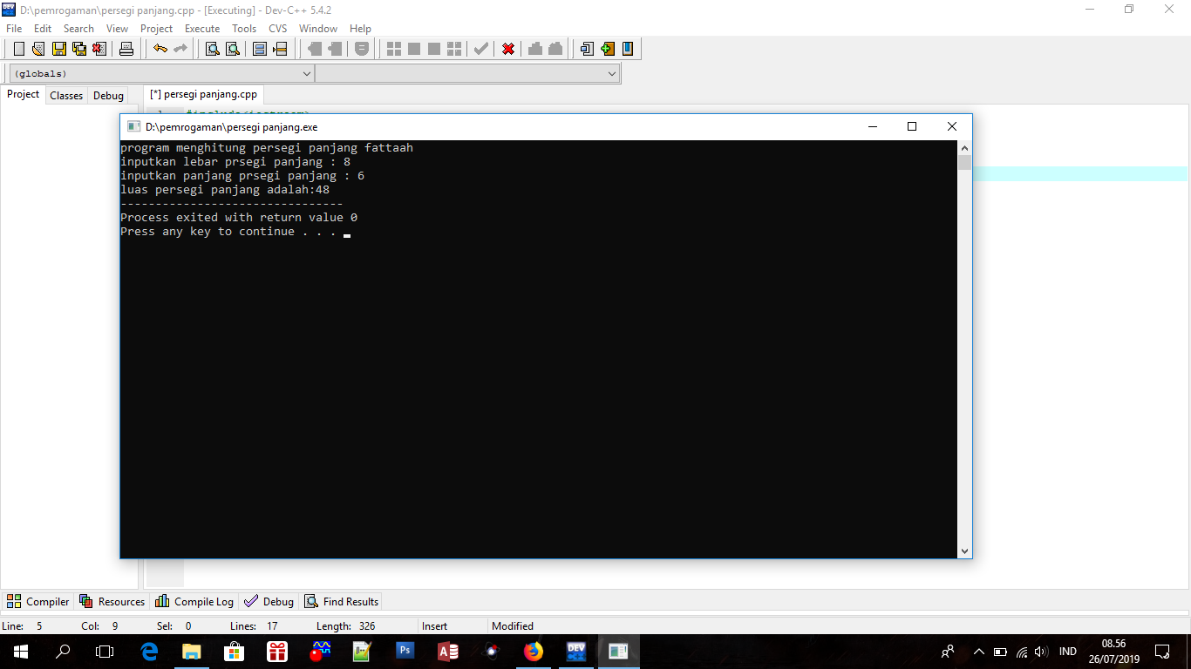Open the Tools menu
The image size is (1191, 669).
tap(244, 29)
